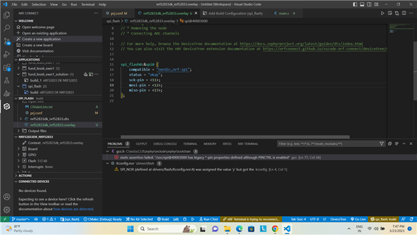Image resolution: width=417 pixels, height=235 pixels.
Task: Open File Explorer from the taskbar
Action: point(227,228)
